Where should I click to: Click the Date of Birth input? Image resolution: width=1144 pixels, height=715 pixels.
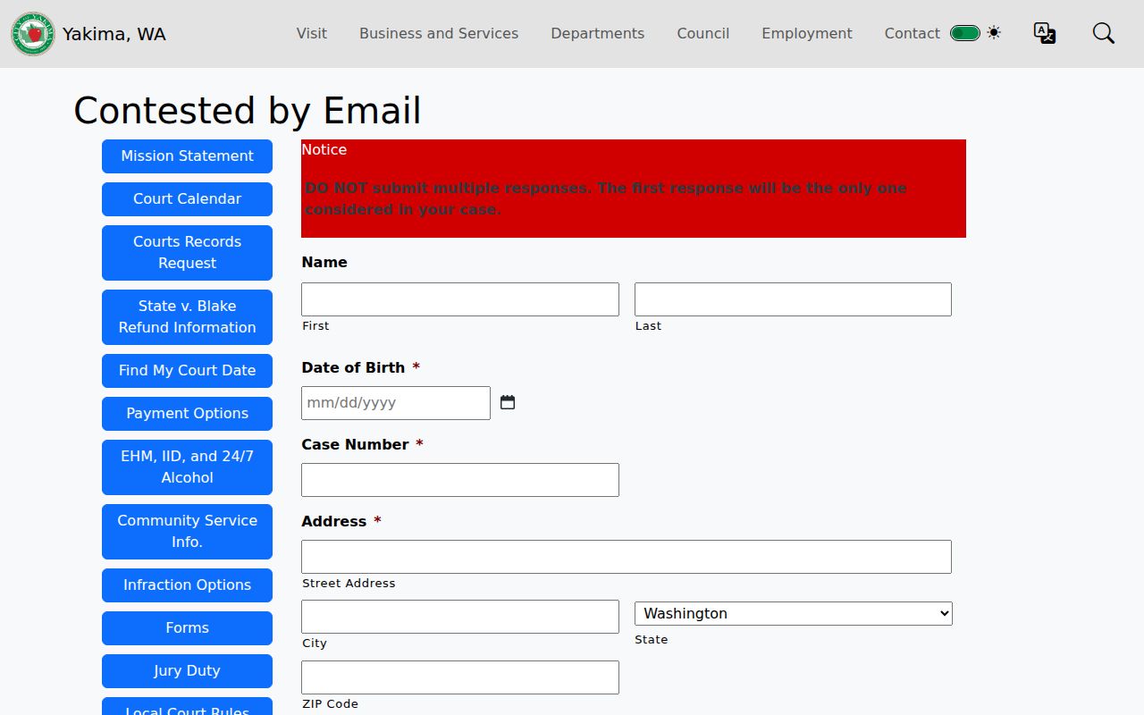click(396, 403)
